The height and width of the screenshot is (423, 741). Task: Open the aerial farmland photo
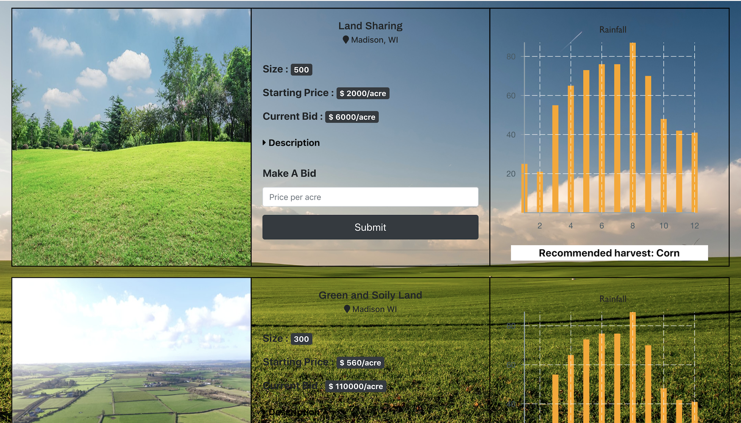pos(131,350)
